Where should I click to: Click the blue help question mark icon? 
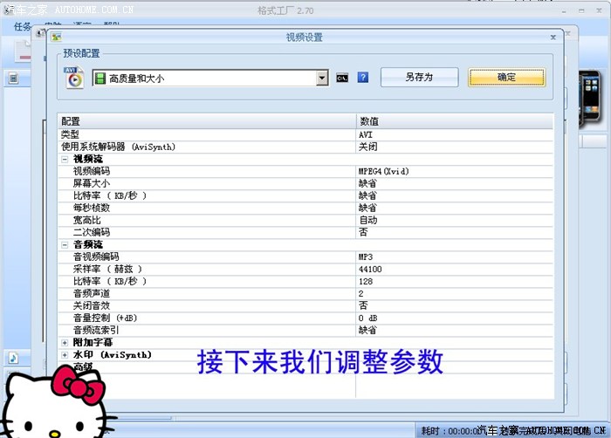point(363,78)
